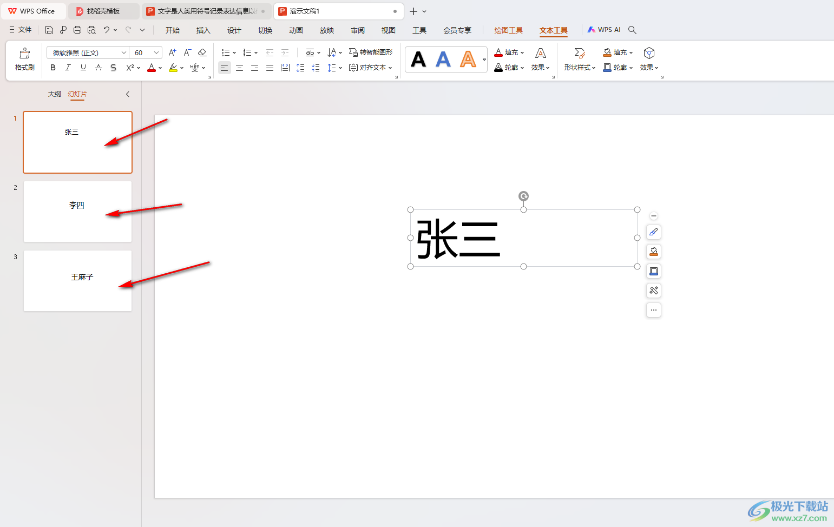
Task: Switch to the 设计 (Design) tab
Action: [234, 30]
